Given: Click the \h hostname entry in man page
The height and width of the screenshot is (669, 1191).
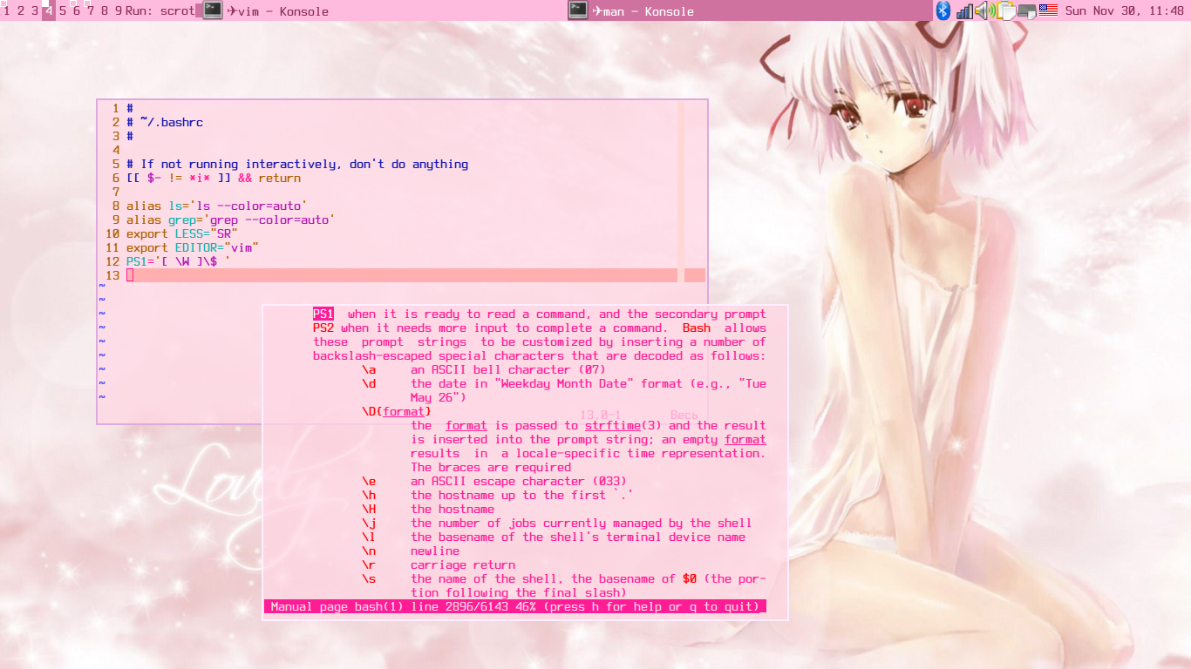Looking at the screenshot, I should coord(369,496).
